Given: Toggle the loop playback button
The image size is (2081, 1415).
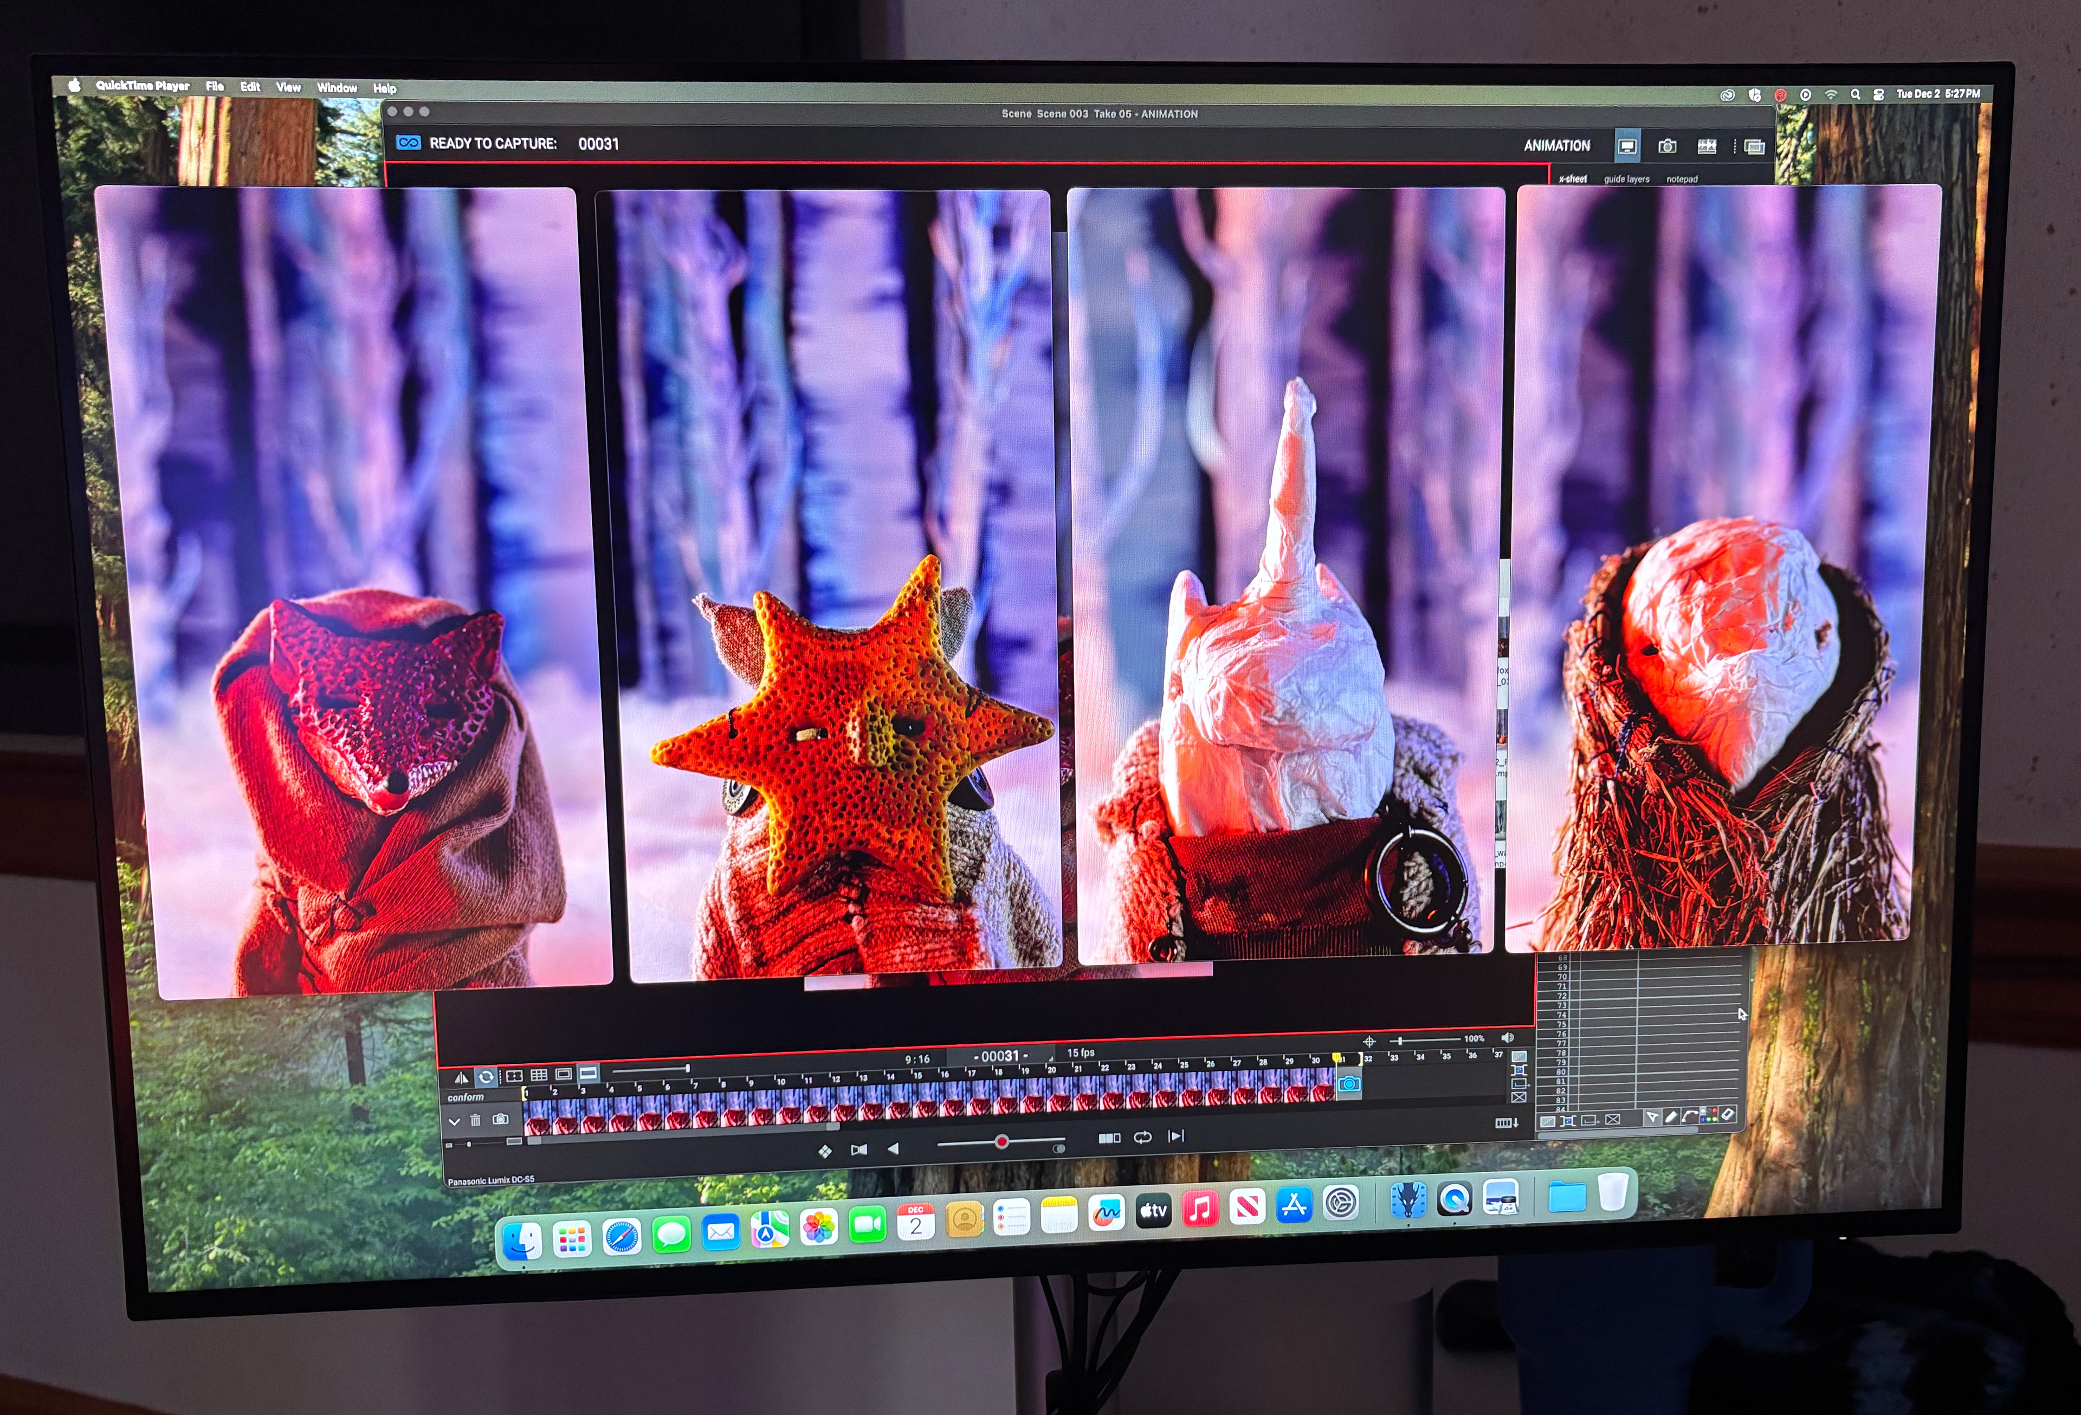Looking at the screenshot, I should pos(1142,1138).
